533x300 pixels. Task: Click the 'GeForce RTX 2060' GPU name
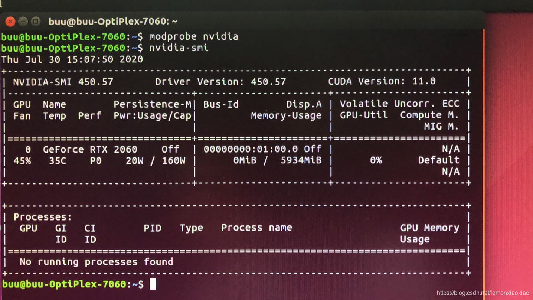[90, 150]
